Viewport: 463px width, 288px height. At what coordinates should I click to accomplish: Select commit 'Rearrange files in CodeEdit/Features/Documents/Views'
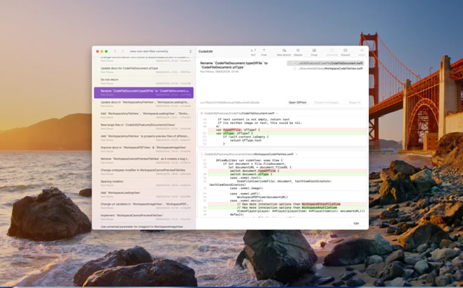(x=144, y=127)
